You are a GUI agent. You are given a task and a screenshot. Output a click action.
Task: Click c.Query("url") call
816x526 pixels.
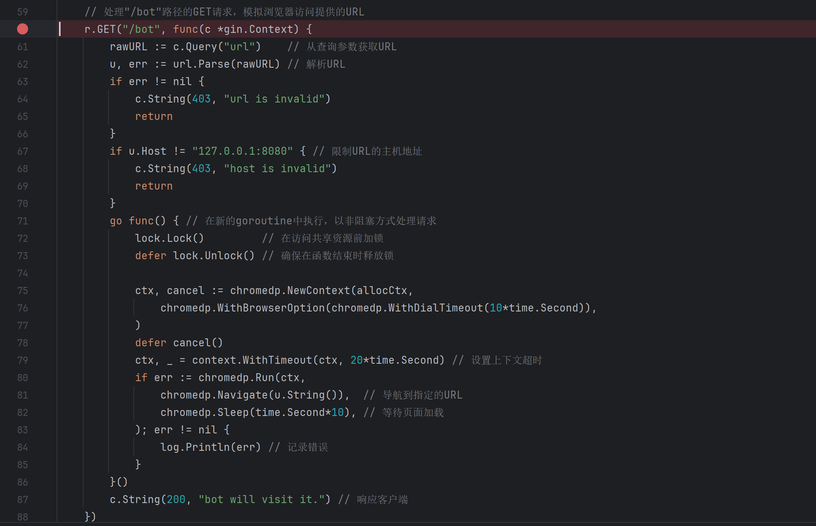(x=217, y=47)
